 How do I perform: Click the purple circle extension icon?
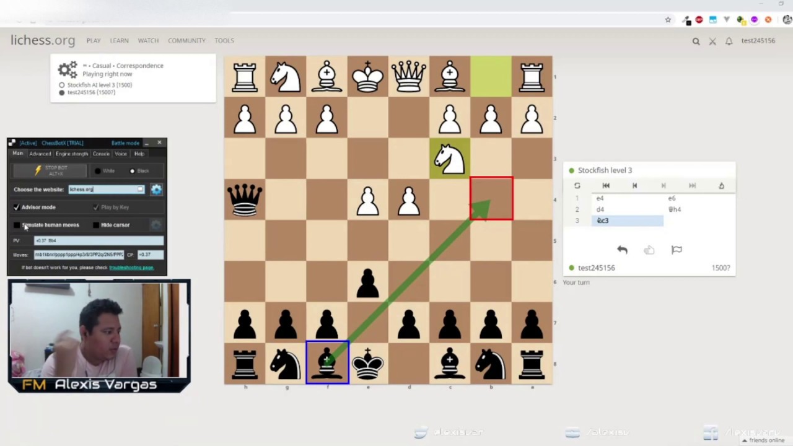(754, 20)
